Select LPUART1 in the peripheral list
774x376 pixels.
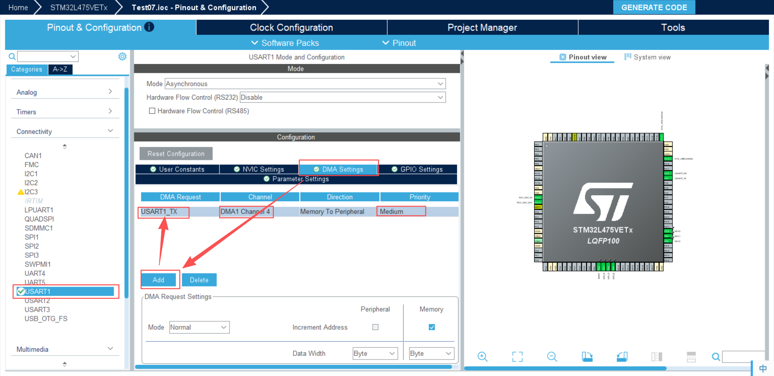pyautogui.click(x=39, y=210)
